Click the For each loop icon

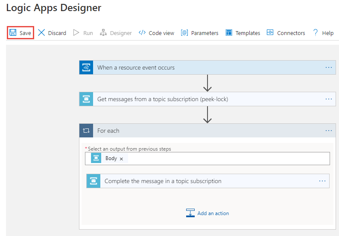pyautogui.click(x=86, y=131)
